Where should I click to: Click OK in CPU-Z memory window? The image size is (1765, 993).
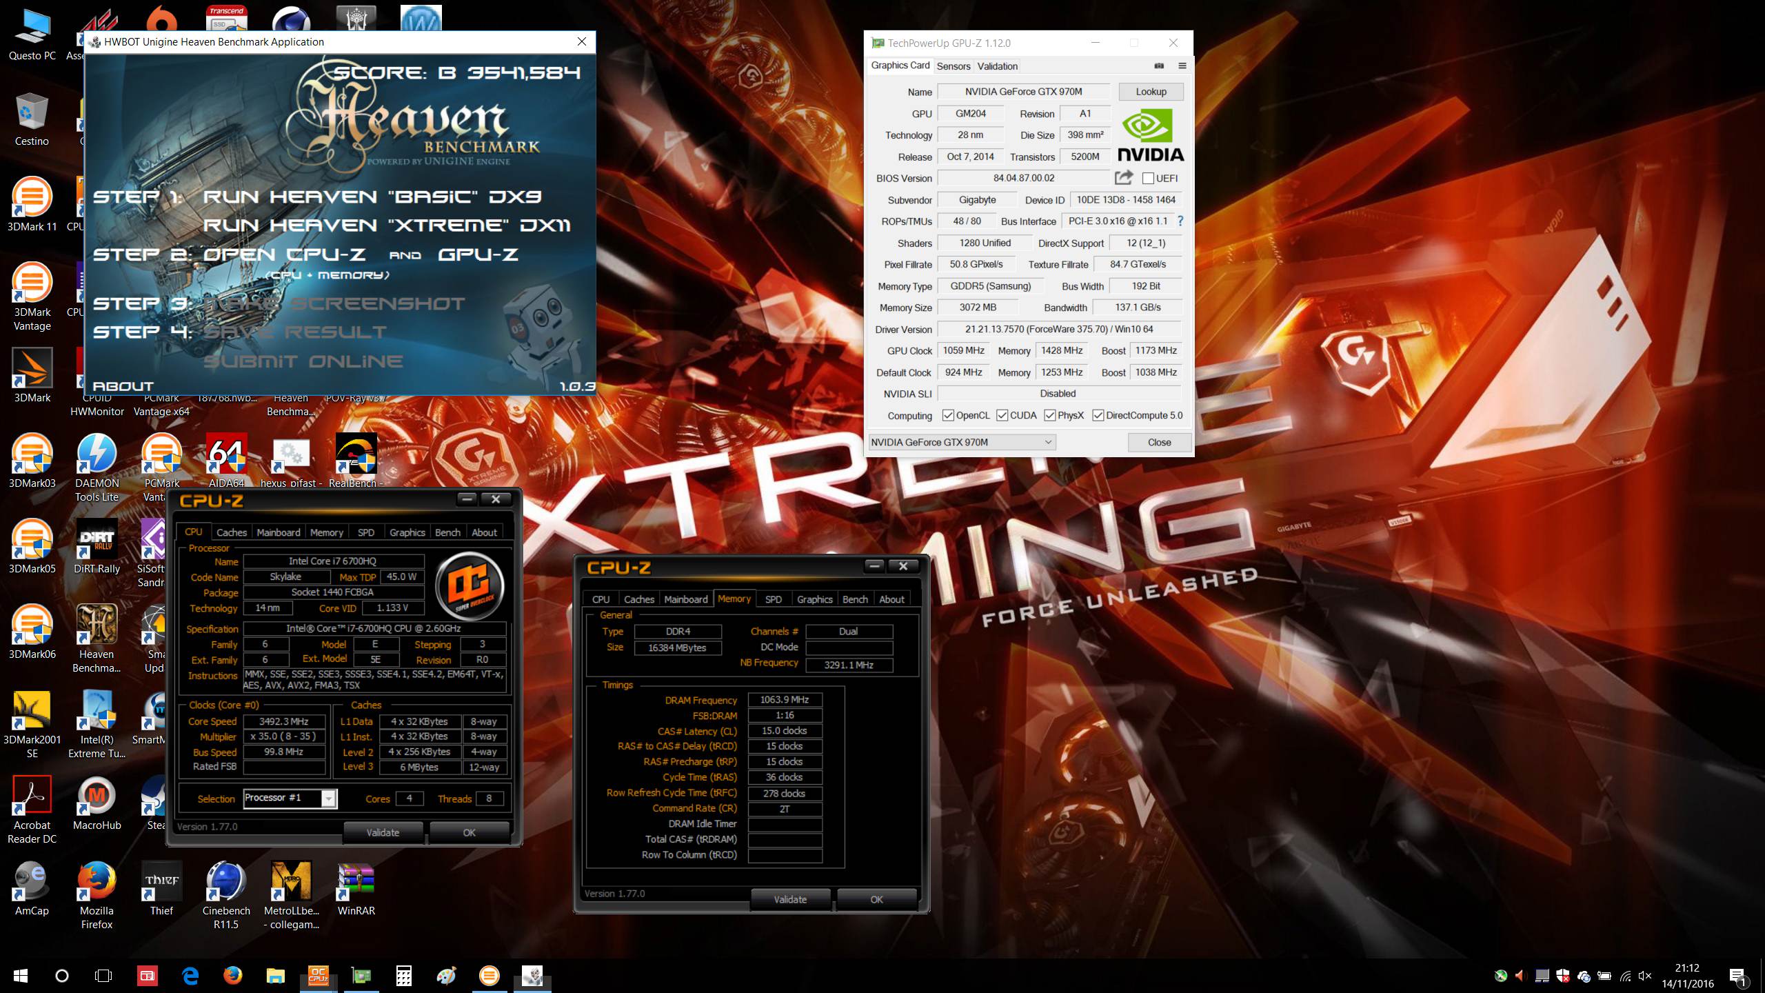(876, 899)
